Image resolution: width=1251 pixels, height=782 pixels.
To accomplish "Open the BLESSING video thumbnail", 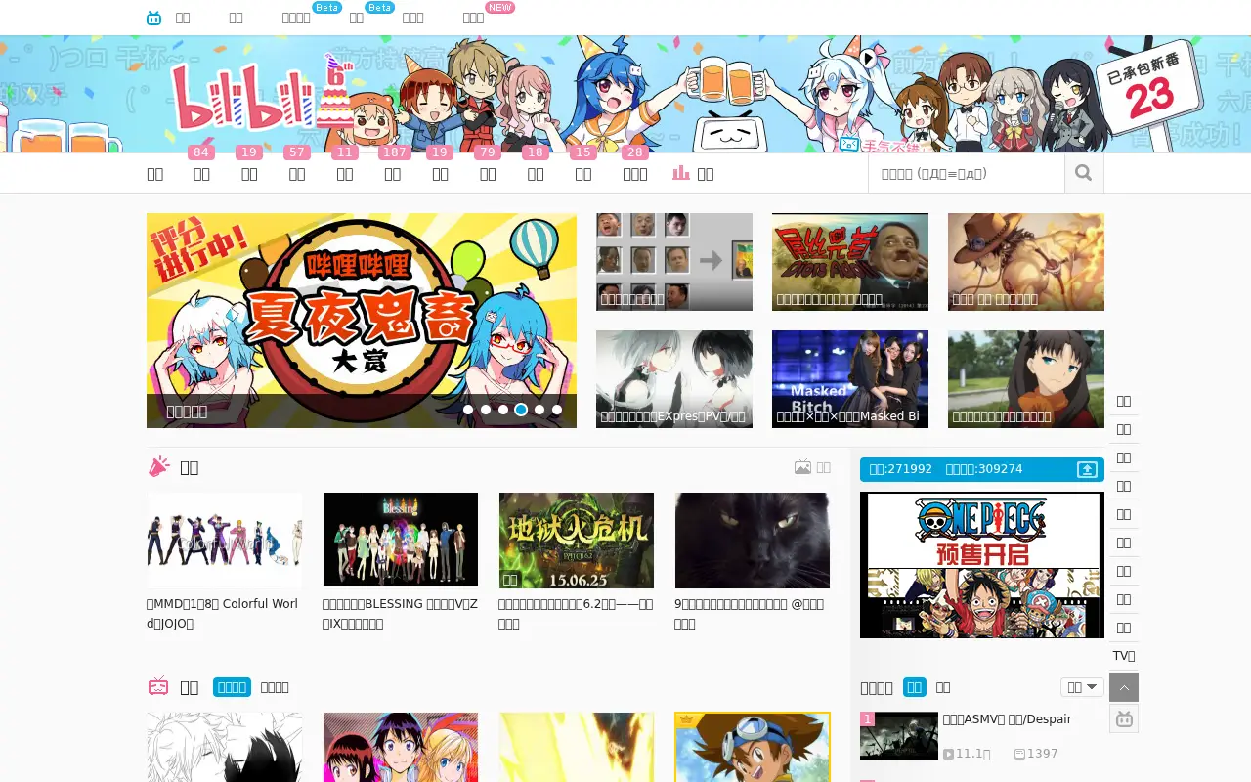I will (401, 540).
